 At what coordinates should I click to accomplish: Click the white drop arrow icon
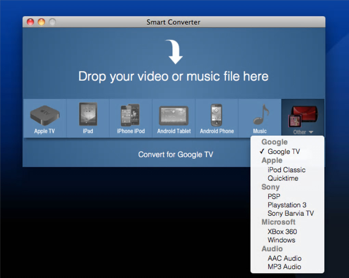(175, 52)
